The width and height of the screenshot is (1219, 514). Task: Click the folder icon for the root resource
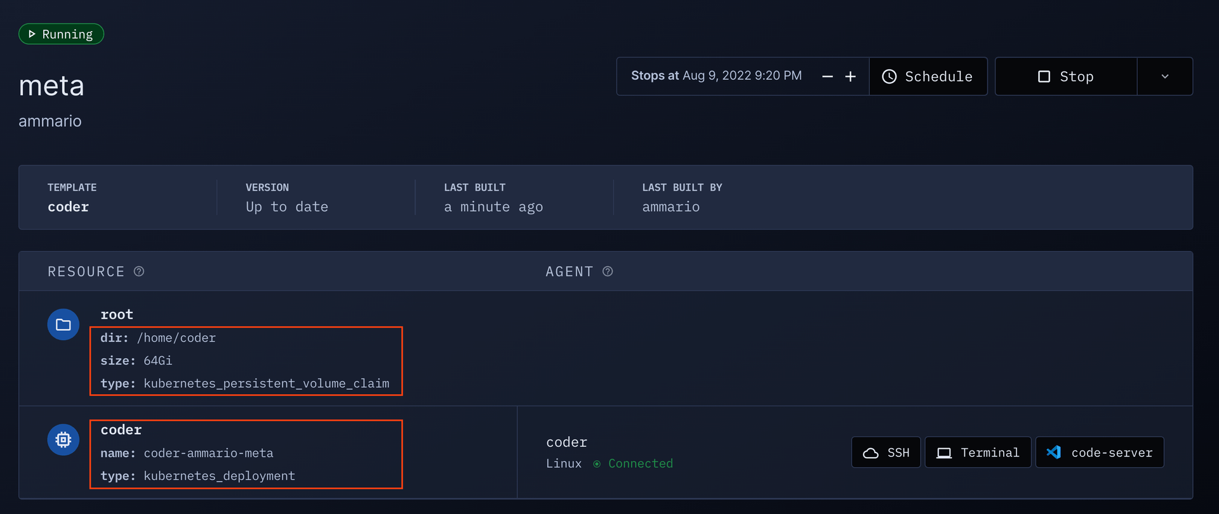pos(63,324)
